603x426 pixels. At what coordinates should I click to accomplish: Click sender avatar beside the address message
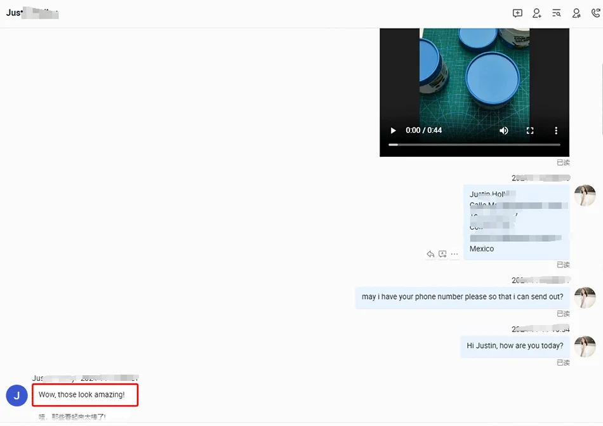tap(585, 196)
